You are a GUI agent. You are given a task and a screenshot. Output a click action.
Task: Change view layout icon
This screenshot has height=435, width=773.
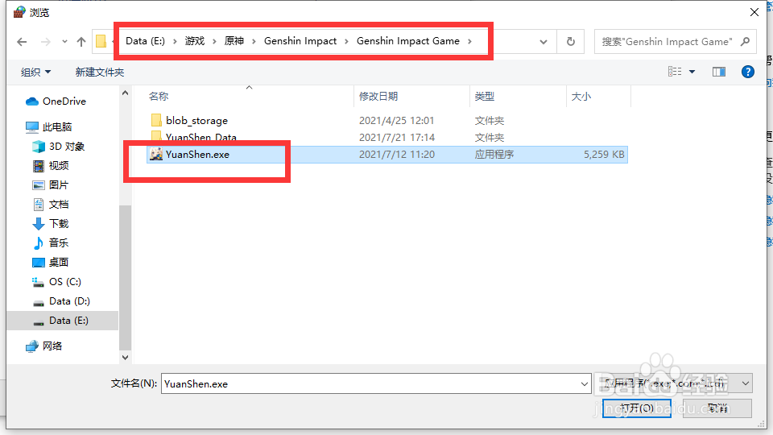click(x=675, y=72)
